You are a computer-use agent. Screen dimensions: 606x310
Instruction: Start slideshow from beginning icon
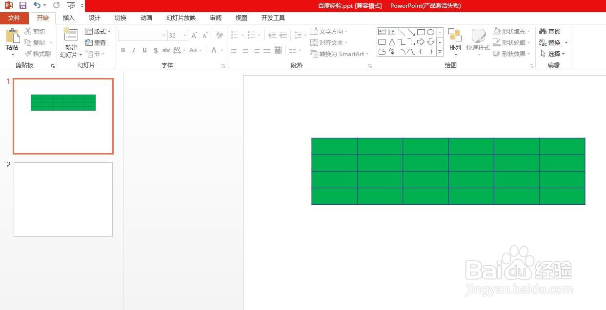pyautogui.click(x=71, y=5)
